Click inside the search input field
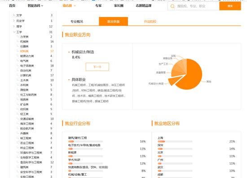Screen dimensions: 247x178 [x=197, y=6]
